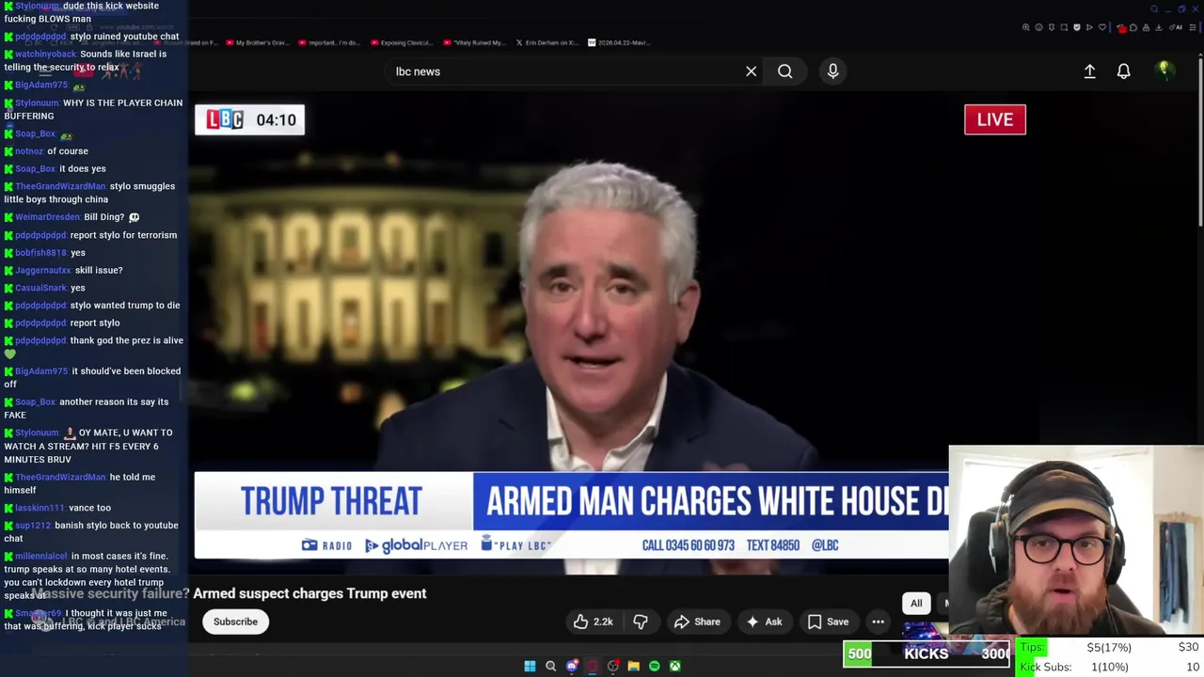
Task: Save the video to a playlist
Action: click(828, 622)
